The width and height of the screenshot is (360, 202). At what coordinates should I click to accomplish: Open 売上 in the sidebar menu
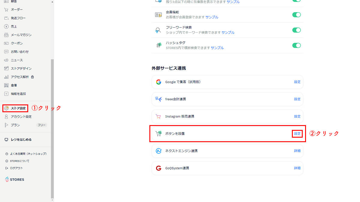(x=14, y=26)
